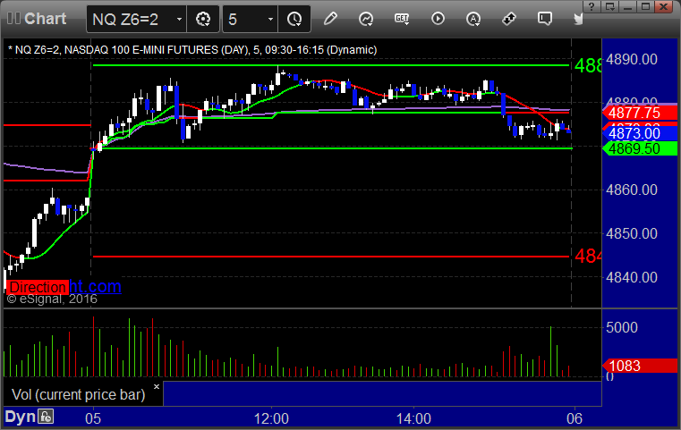Minimize the Chart window
The height and width of the screenshot is (430, 681).
tap(627, 6)
